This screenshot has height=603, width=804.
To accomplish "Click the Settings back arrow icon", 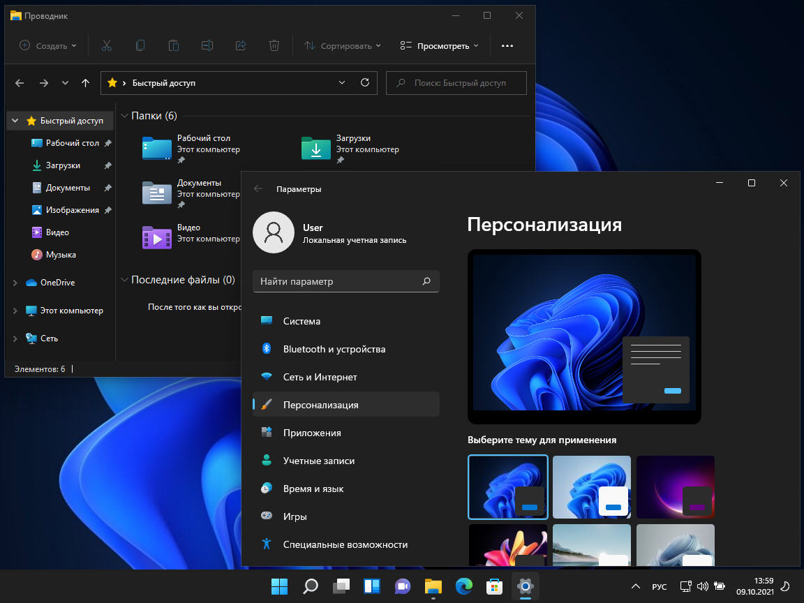I will [x=258, y=188].
